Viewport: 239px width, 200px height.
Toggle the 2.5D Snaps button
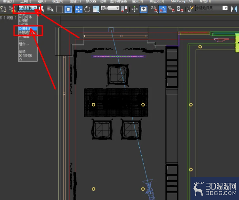(154, 9)
